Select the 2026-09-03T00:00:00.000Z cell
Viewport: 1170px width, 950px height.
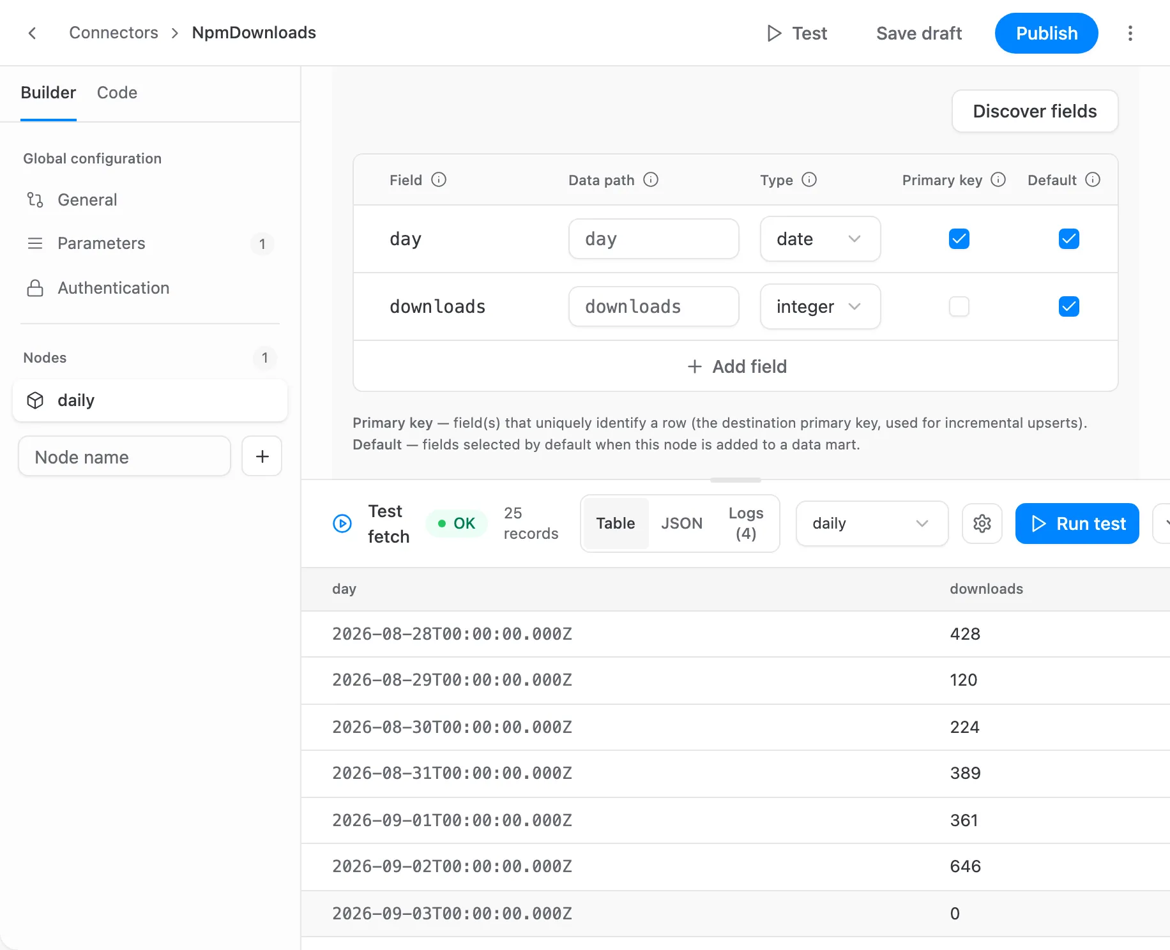(452, 914)
